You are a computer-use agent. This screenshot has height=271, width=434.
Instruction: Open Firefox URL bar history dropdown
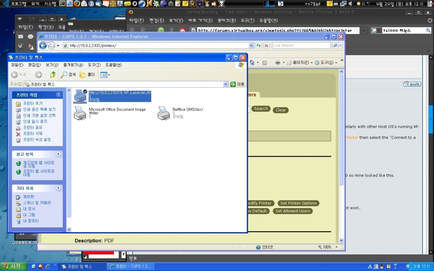pyautogui.click(x=363, y=30)
